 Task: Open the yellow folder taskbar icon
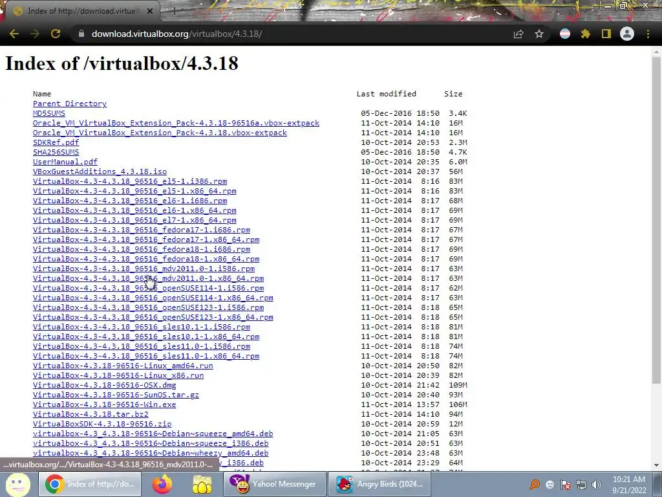pos(202,484)
